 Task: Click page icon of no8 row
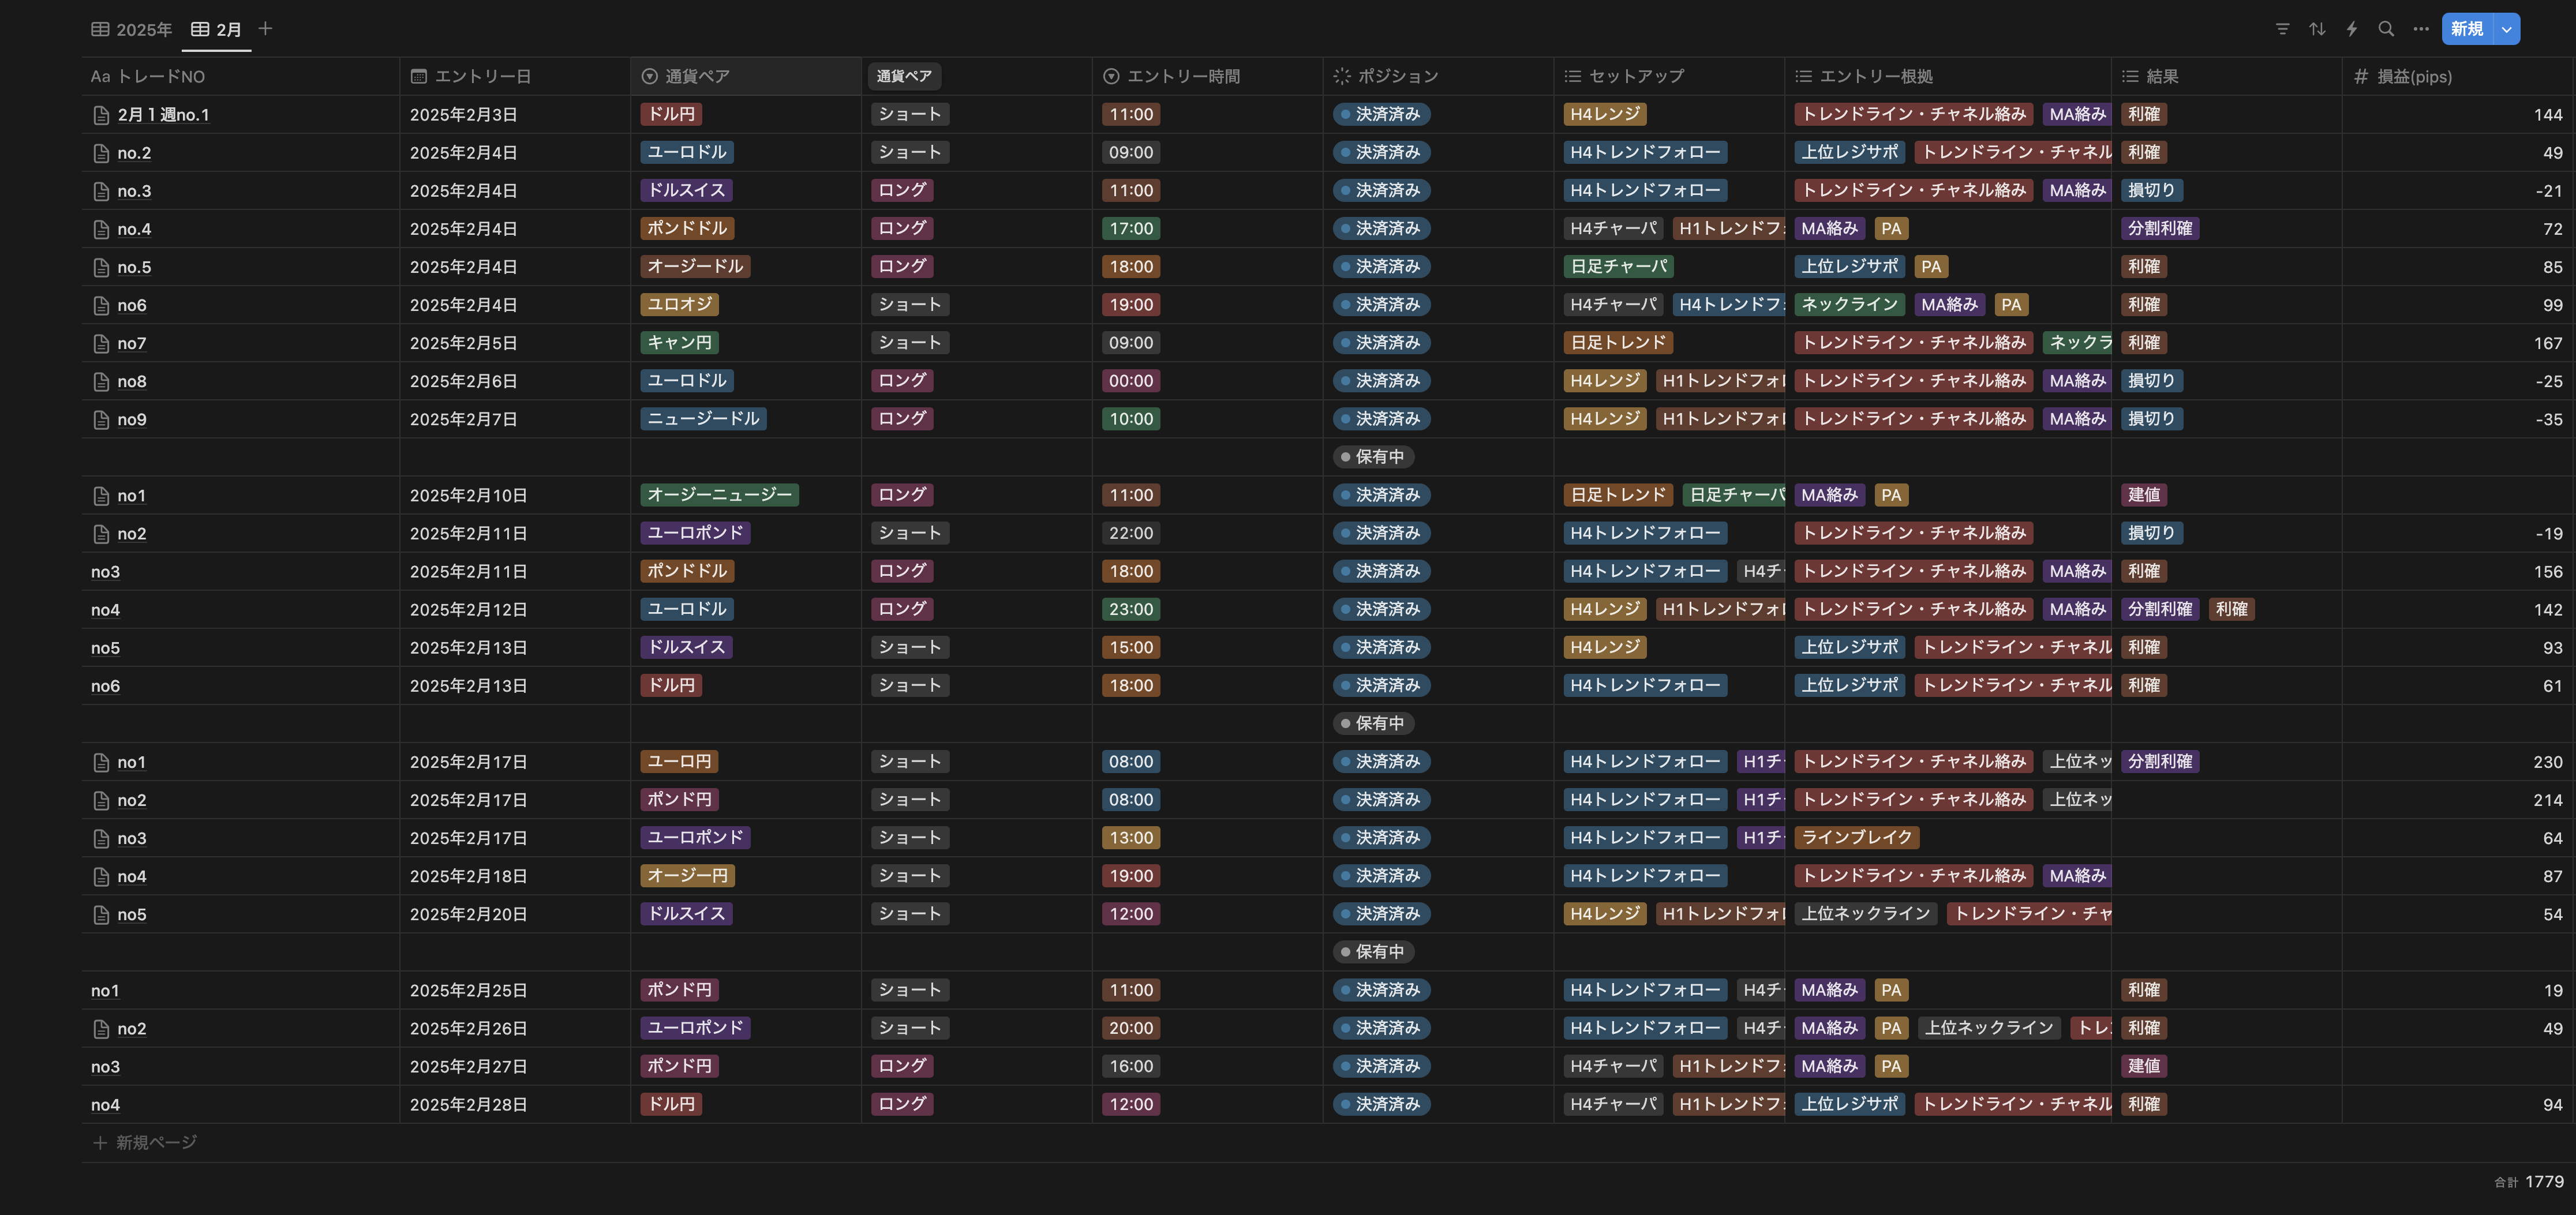[x=101, y=381]
